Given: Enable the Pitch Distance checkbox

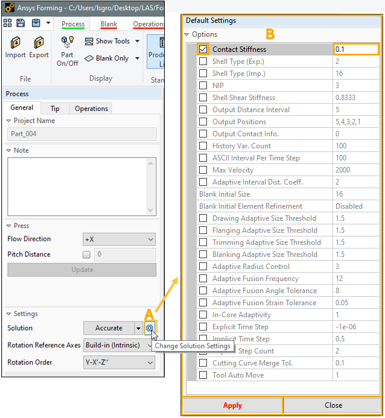Looking at the screenshot, I should pyautogui.click(x=86, y=255).
